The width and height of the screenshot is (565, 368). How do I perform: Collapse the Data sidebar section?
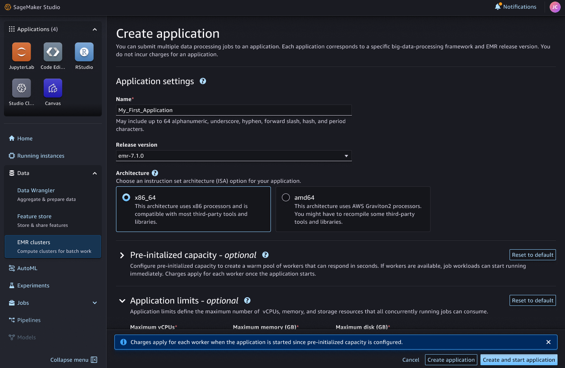click(x=94, y=173)
